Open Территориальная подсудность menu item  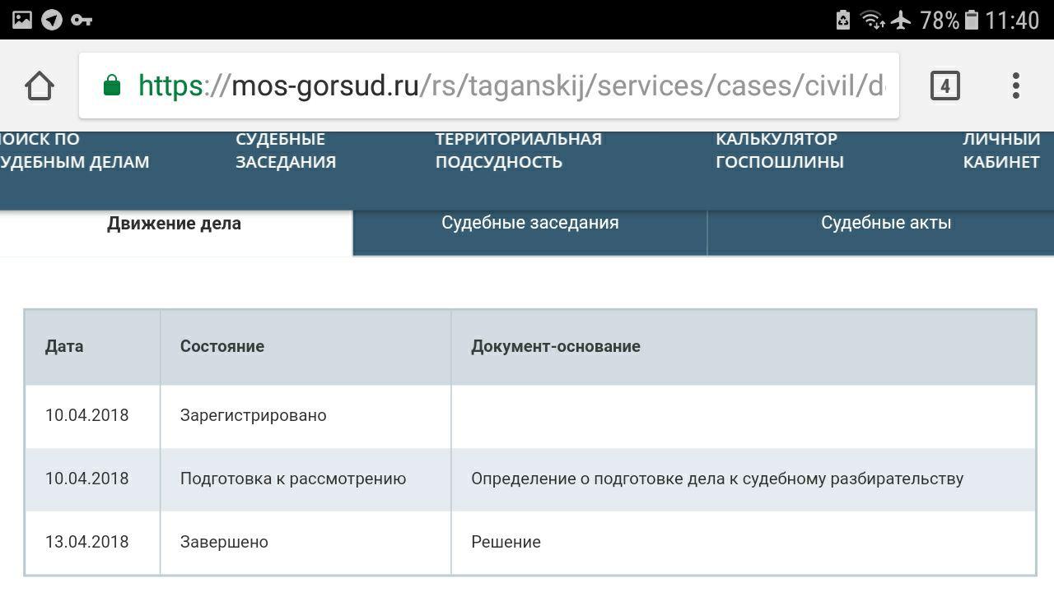(519, 150)
